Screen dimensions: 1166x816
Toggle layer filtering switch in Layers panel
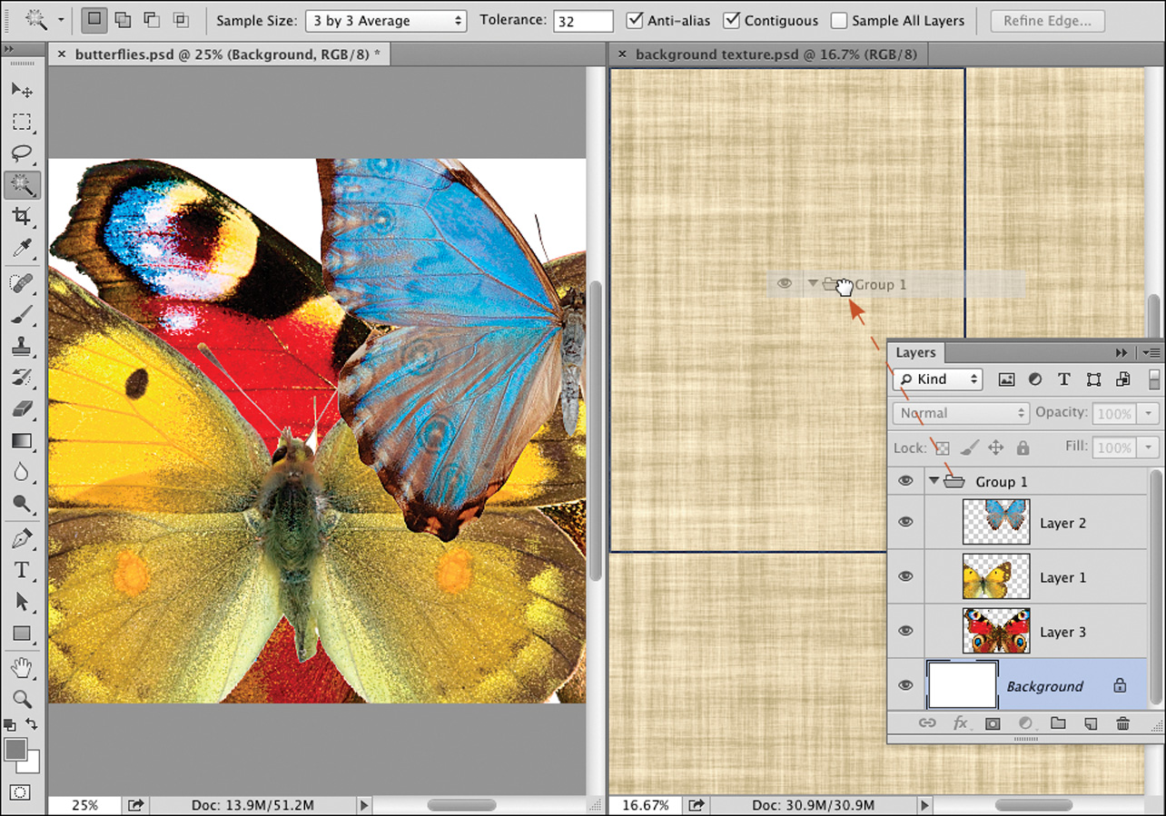click(x=1154, y=379)
